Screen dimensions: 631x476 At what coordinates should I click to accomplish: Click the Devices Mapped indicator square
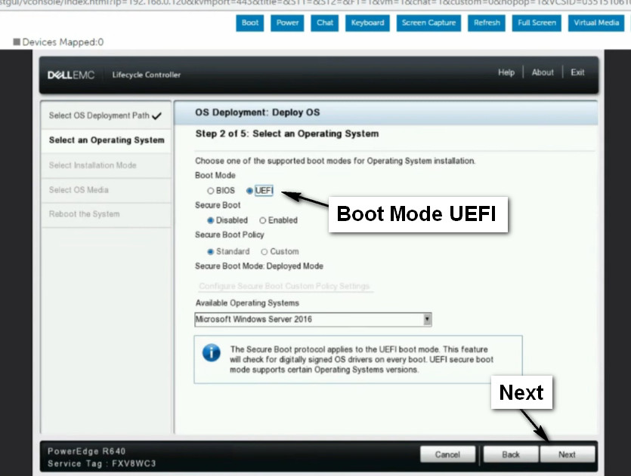[x=17, y=41]
